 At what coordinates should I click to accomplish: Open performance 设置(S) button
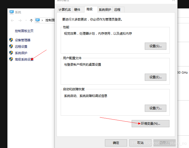pyautogui.click(x=156, y=46)
